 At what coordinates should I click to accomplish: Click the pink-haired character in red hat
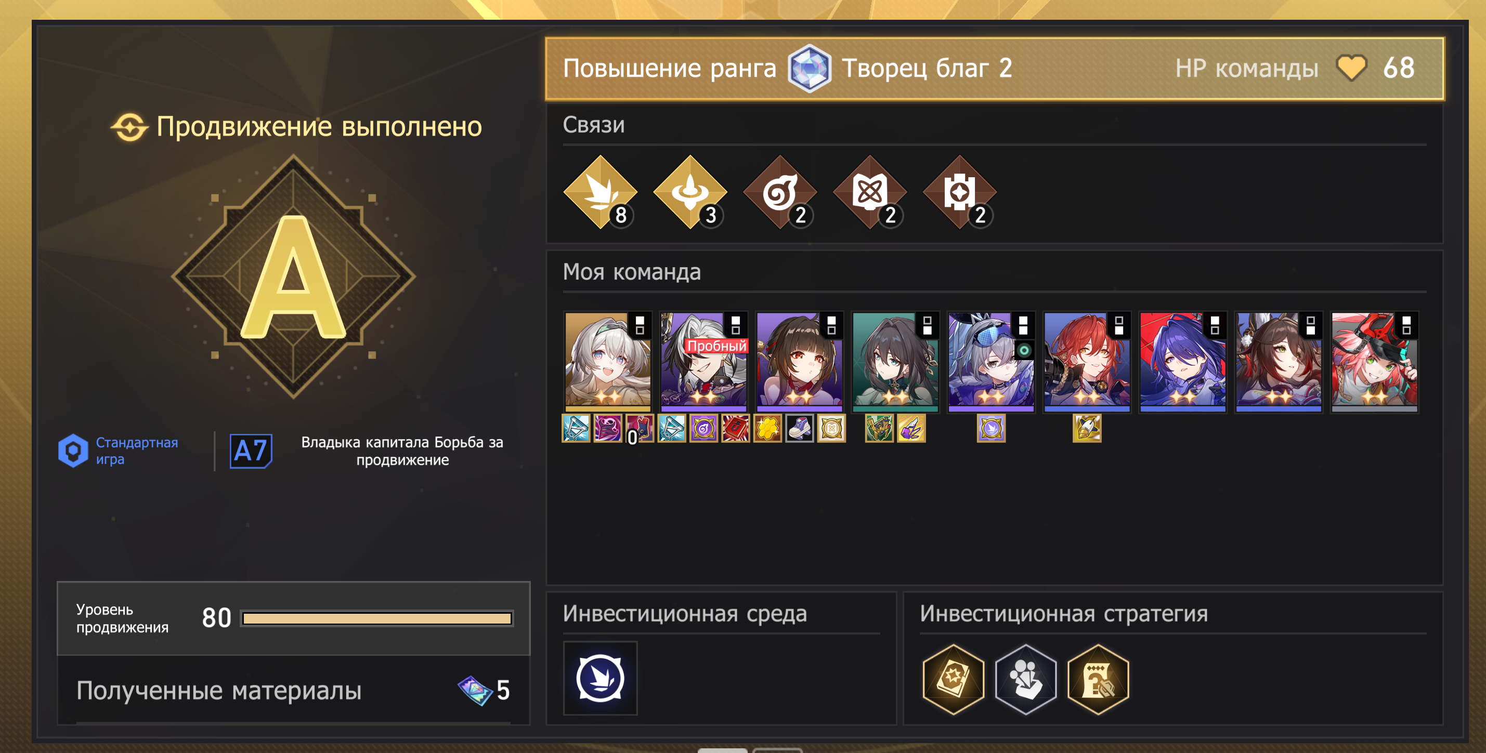(1374, 362)
